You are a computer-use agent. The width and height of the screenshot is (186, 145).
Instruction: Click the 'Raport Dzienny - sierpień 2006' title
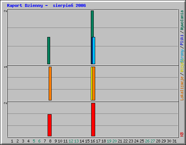[x=46, y=5]
